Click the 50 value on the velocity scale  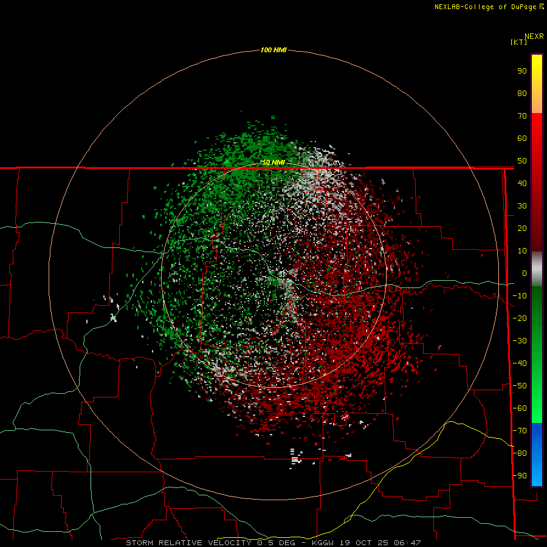[522, 161]
